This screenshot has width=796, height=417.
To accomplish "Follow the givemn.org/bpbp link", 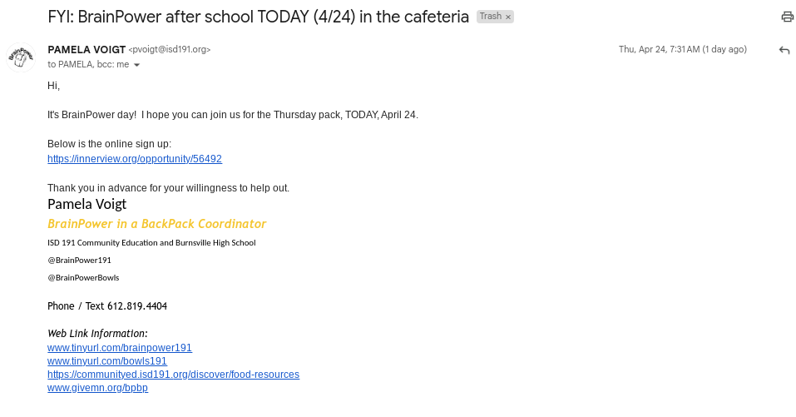I will (97, 388).
